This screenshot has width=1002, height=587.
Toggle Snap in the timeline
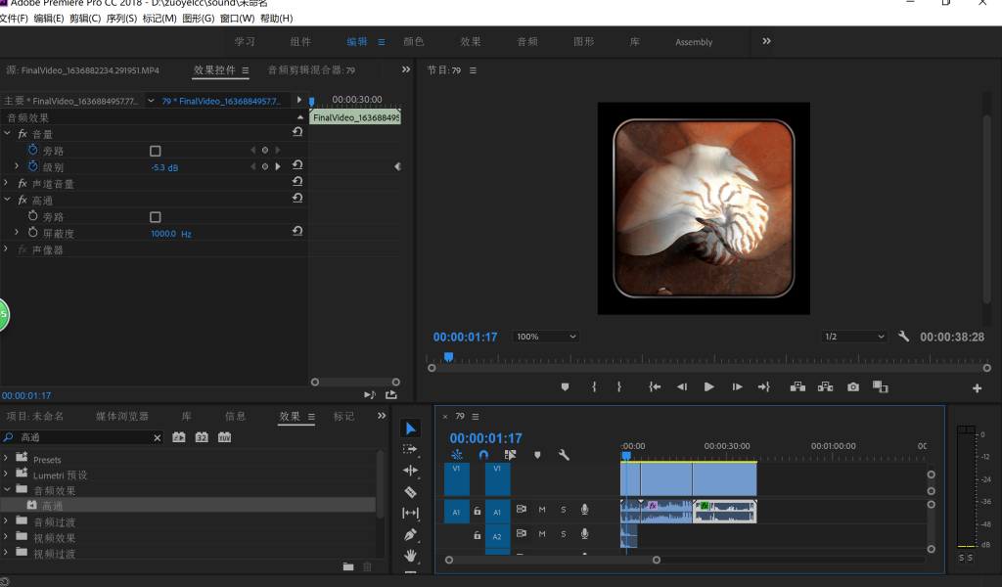point(483,455)
